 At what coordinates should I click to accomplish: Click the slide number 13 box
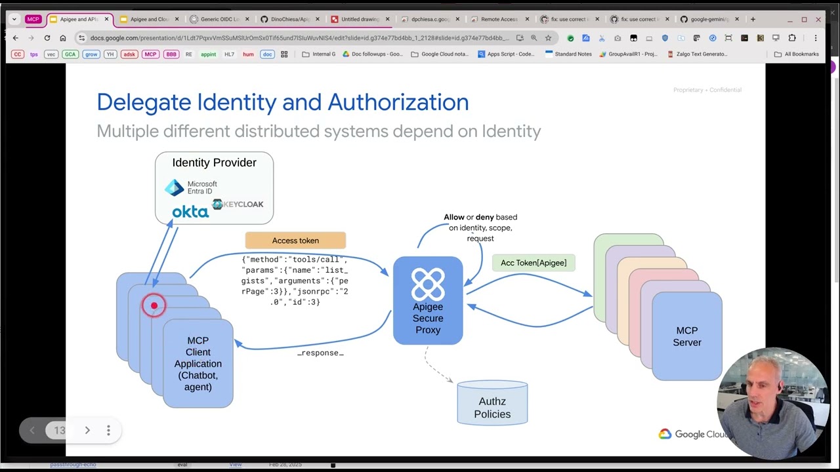60,430
